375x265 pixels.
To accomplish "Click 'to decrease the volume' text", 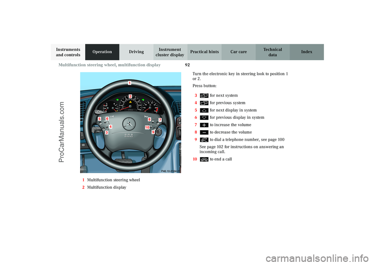I will [231, 132].
